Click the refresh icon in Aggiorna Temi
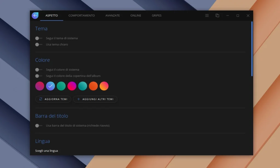280x168 pixels. point(41,99)
